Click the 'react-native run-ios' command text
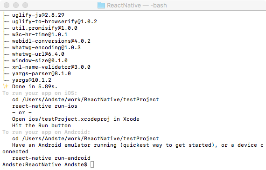Image resolution: width=266 pixels, height=170 pixels. 45,106
